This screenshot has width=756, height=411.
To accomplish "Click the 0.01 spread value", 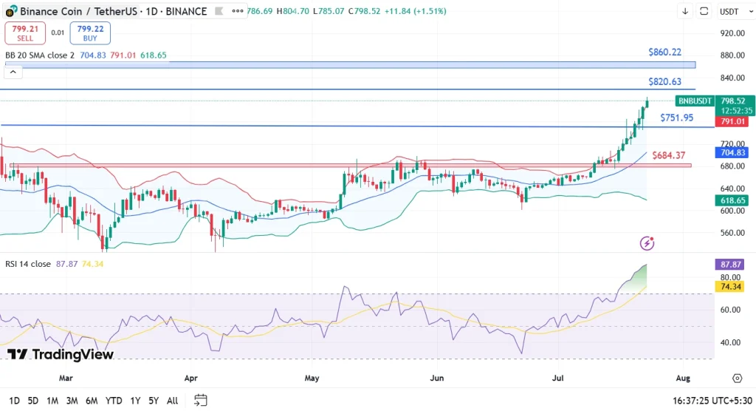I will [x=58, y=33].
